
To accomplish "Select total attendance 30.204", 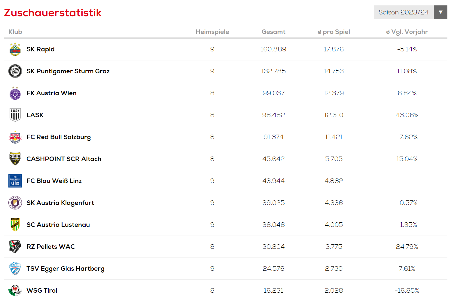I will (273, 247).
